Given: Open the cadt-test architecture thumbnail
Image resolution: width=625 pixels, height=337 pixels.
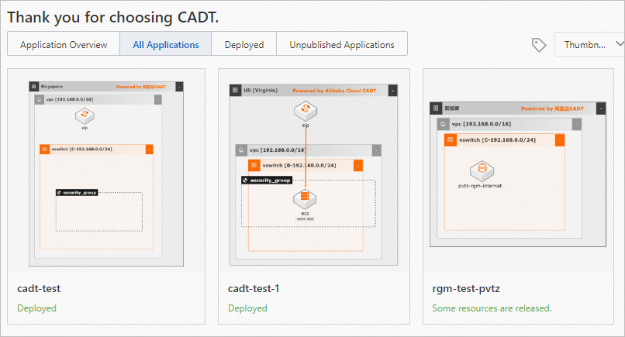Looking at the screenshot, I should [x=106, y=174].
